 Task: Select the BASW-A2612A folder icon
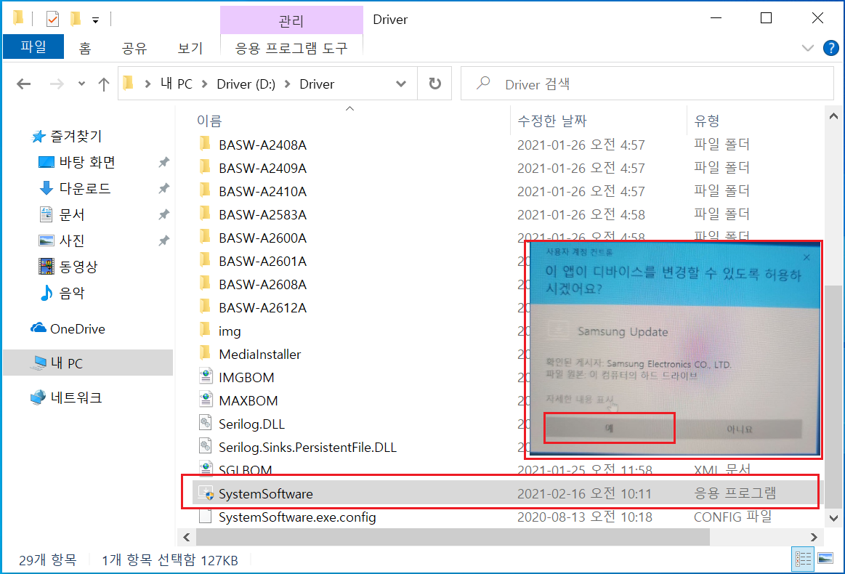[x=205, y=307]
